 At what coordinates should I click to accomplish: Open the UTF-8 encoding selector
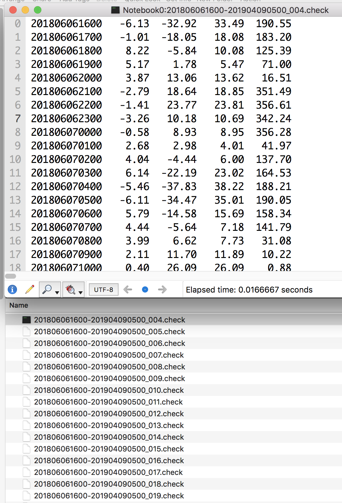104,290
